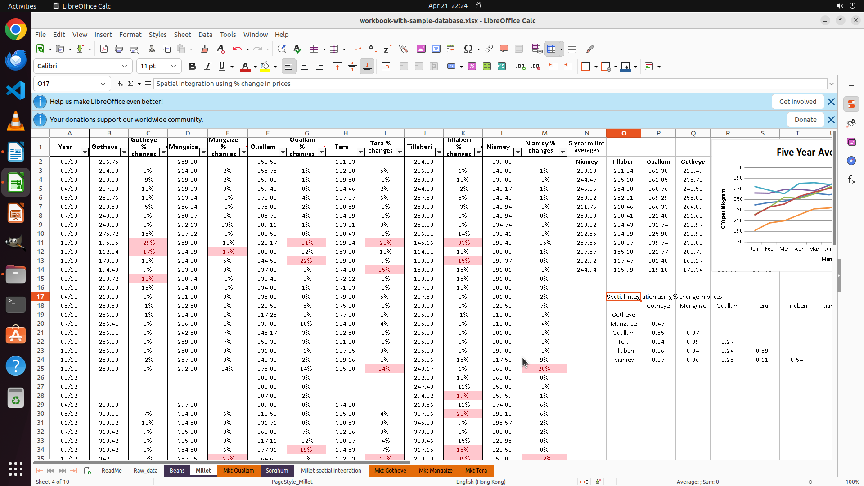This screenshot has width=864, height=486.
Task: Click the Get involved button
Action: (x=797, y=102)
